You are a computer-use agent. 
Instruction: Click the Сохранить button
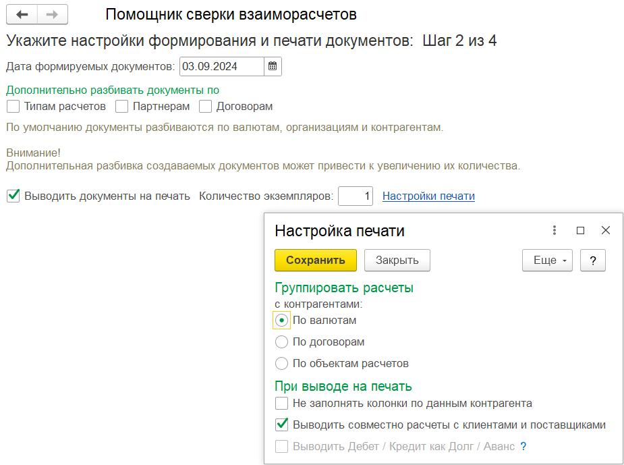pyautogui.click(x=316, y=261)
